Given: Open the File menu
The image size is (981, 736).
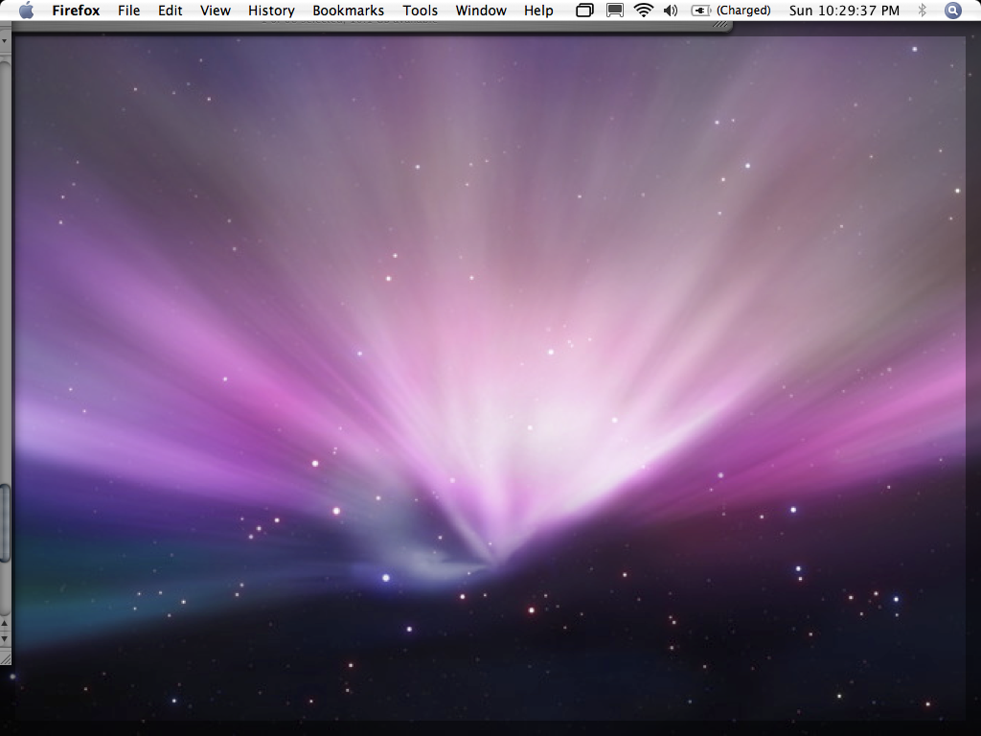Looking at the screenshot, I should (129, 11).
